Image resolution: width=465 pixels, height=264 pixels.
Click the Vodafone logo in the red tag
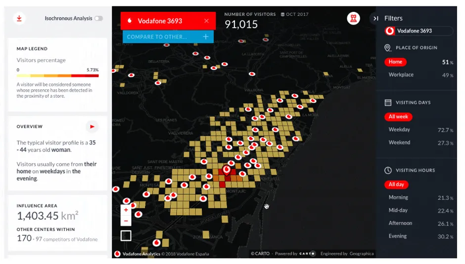click(x=130, y=21)
